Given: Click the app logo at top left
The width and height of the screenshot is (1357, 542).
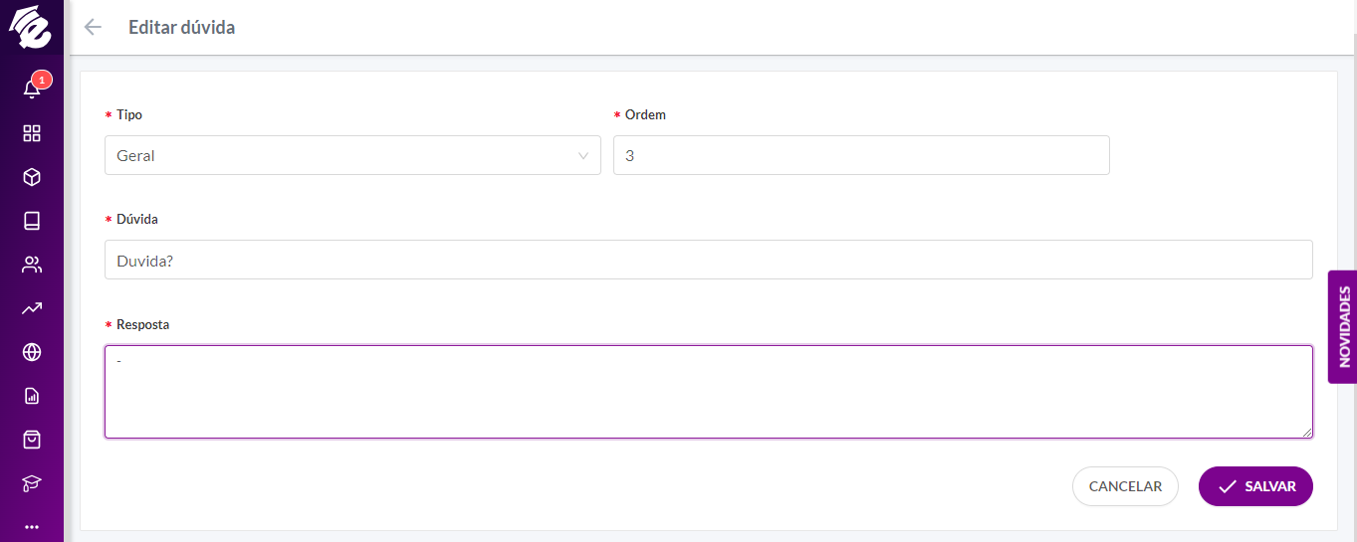Looking at the screenshot, I should tap(30, 27).
